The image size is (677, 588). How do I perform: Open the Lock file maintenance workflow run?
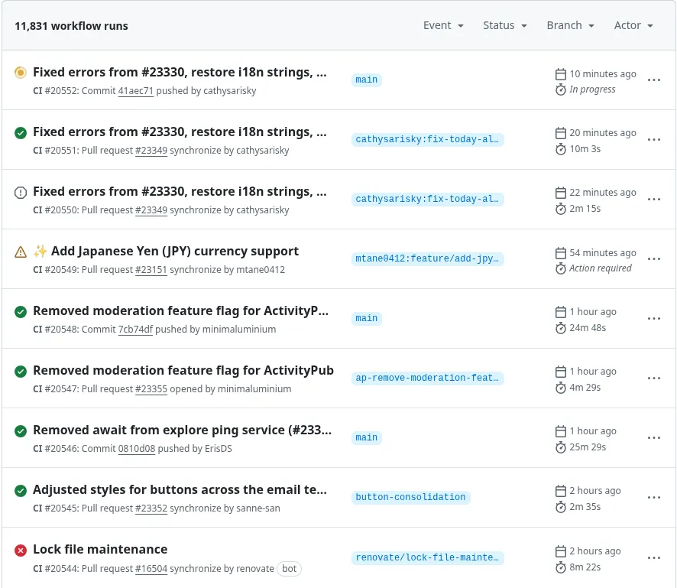pos(100,549)
